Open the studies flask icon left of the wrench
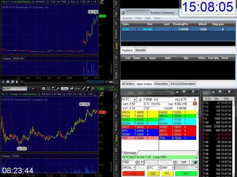The width and height of the screenshot is (237, 177). pyautogui.click(x=53, y=88)
